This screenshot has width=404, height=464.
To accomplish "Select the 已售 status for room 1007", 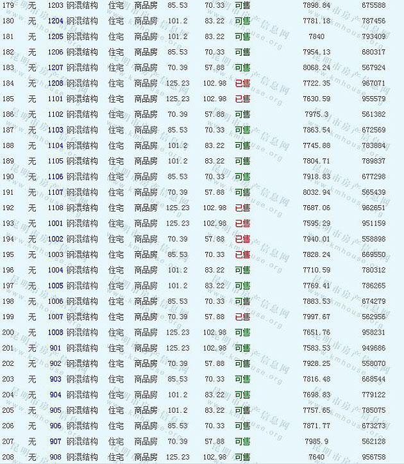I will pyautogui.click(x=242, y=317).
